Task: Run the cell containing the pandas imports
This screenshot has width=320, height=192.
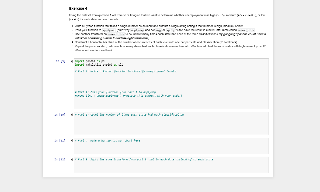Action: tap(71, 61)
